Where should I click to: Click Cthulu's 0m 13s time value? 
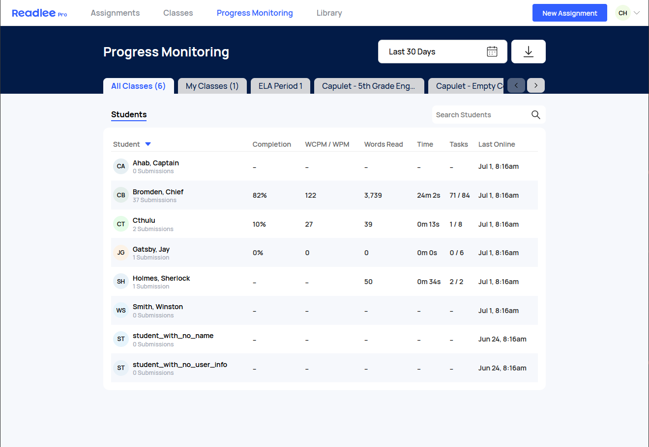(x=428, y=224)
